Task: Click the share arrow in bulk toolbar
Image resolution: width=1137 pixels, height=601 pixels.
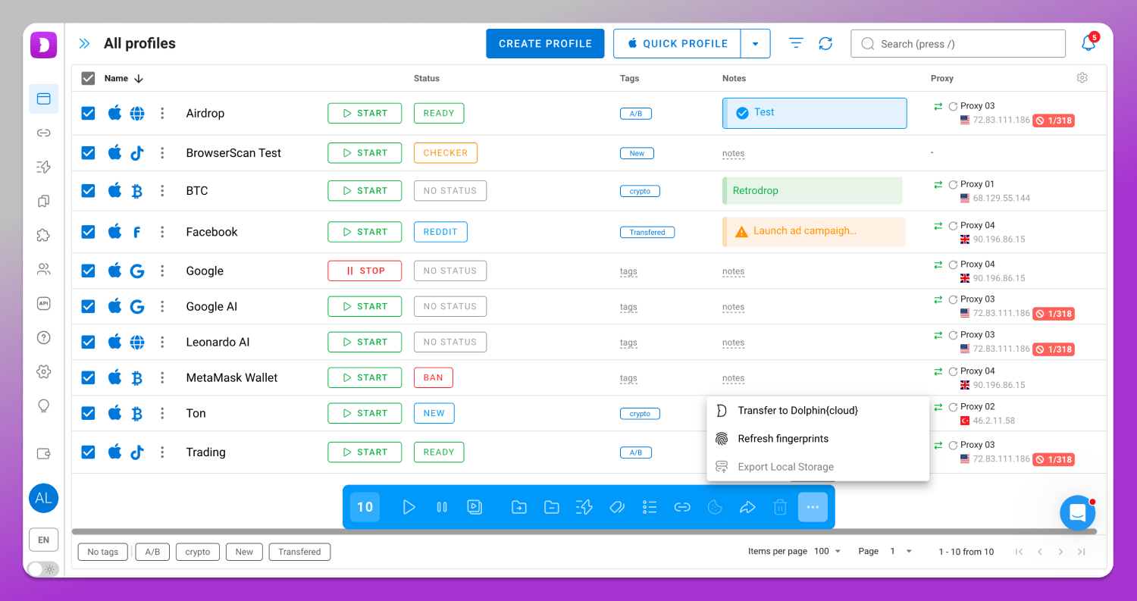Action: click(x=747, y=507)
